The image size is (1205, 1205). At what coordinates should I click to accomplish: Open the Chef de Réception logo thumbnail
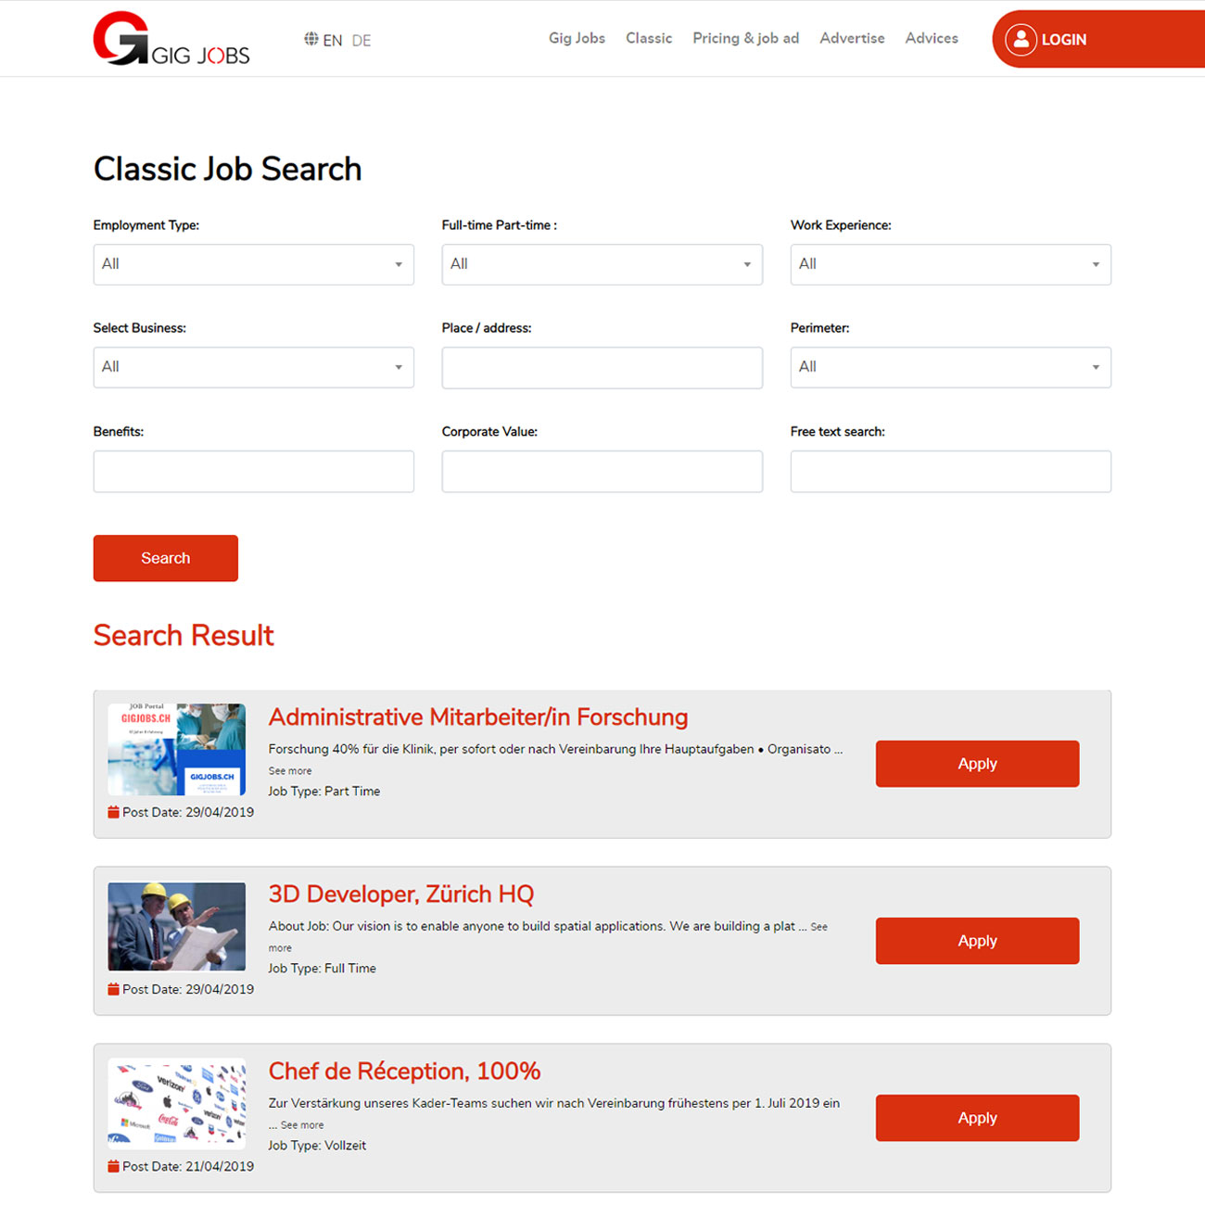coord(177,1103)
